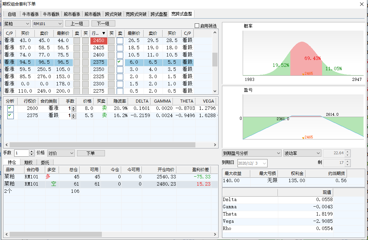The height and width of the screenshot is (240, 368).
Task: Click the 下一组 button
Action: [x=103, y=24]
